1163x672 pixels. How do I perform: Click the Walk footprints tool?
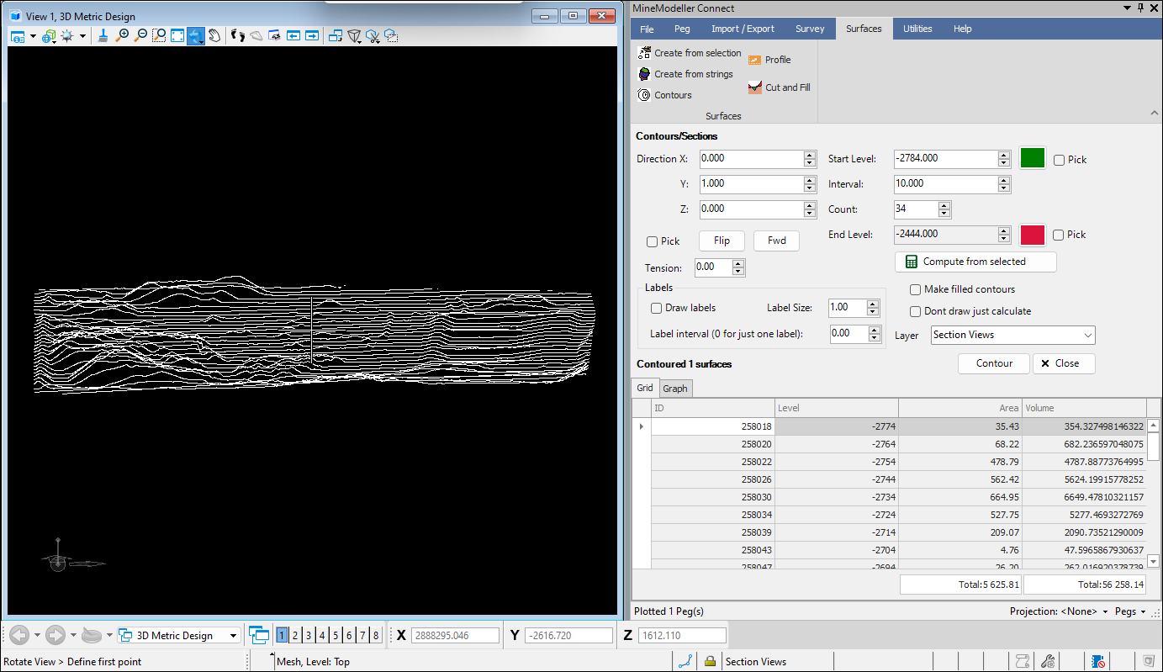[x=238, y=36]
